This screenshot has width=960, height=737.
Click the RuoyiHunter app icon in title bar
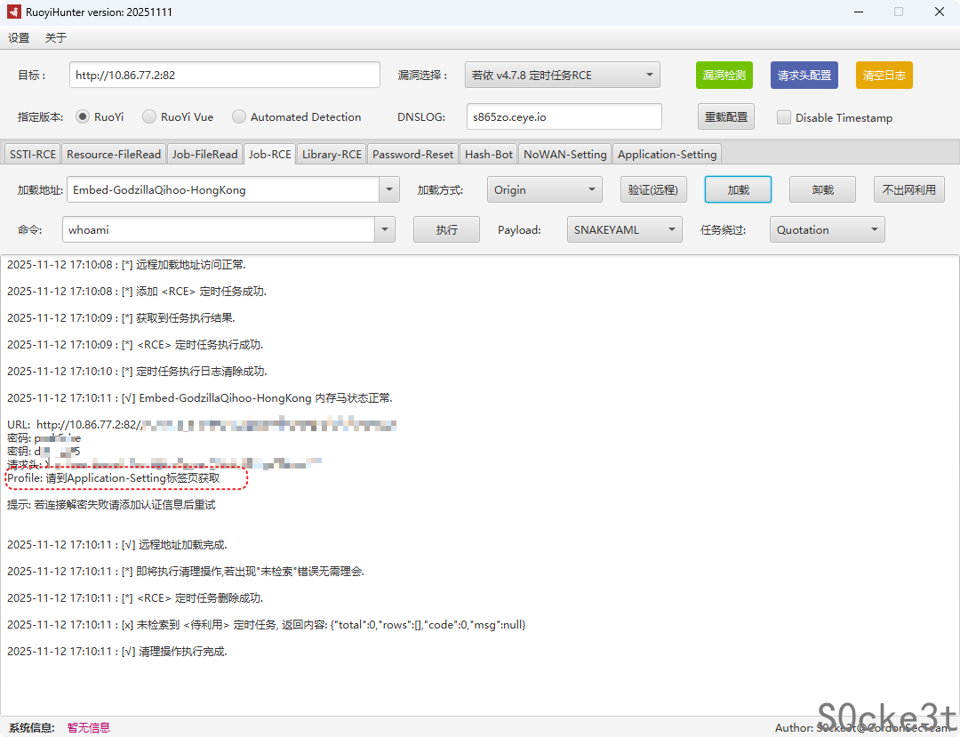pyautogui.click(x=13, y=12)
